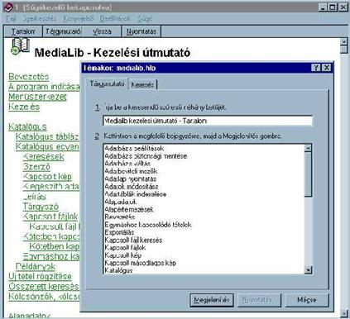The width and height of the screenshot is (350, 319).
Task: Select 'Adatbeviteli mezők' entry
Action: pyautogui.click(x=131, y=171)
